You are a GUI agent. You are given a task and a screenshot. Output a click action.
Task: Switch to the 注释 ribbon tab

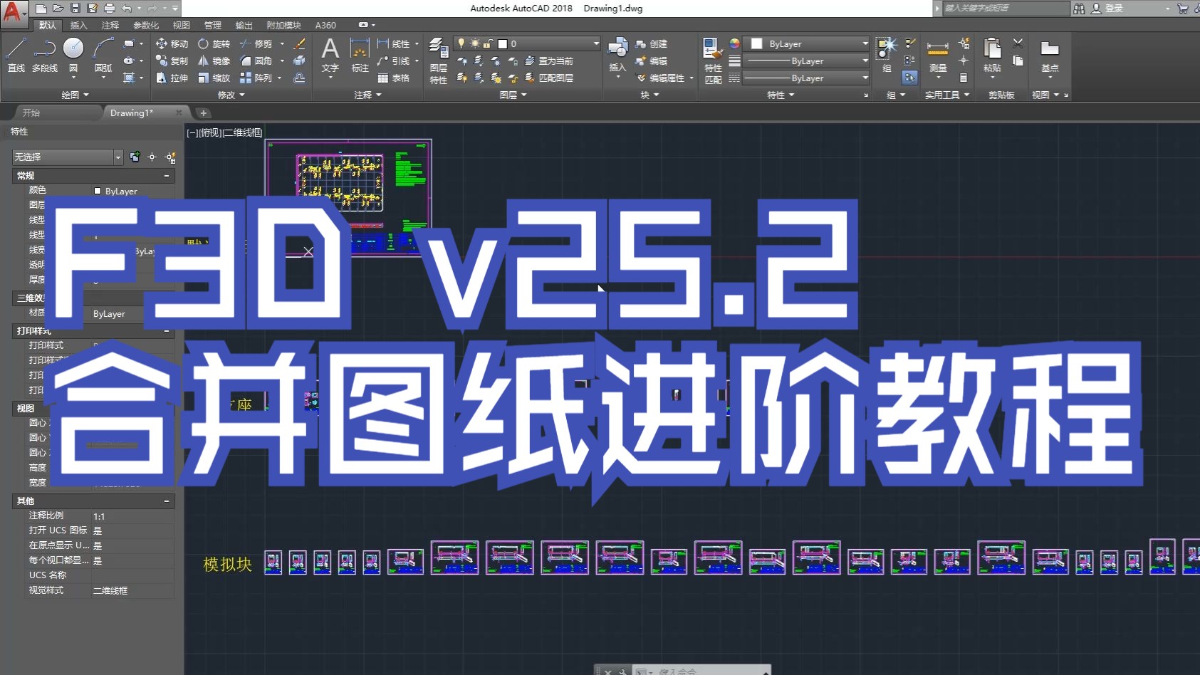pyautogui.click(x=110, y=25)
